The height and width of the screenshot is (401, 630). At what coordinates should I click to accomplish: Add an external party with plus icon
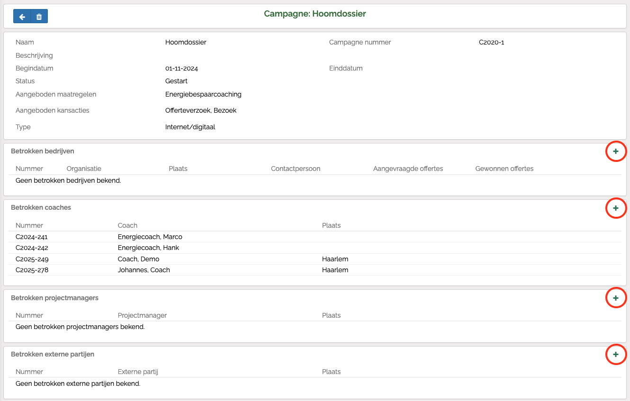coord(616,354)
